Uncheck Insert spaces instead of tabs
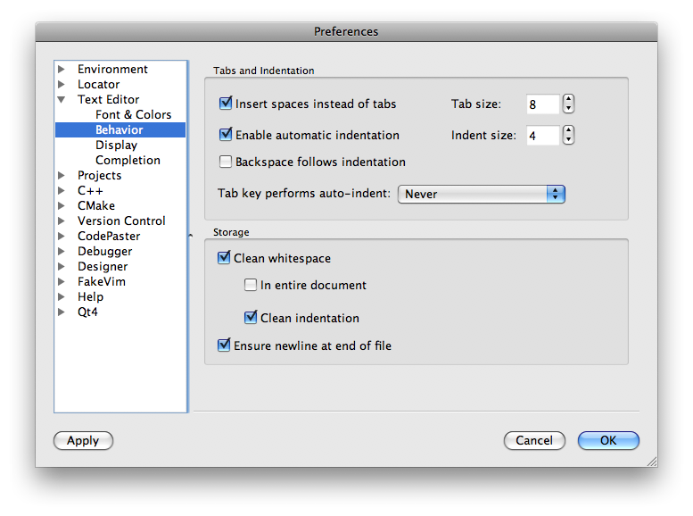Screen dimensions: 693x516 tap(226, 104)
